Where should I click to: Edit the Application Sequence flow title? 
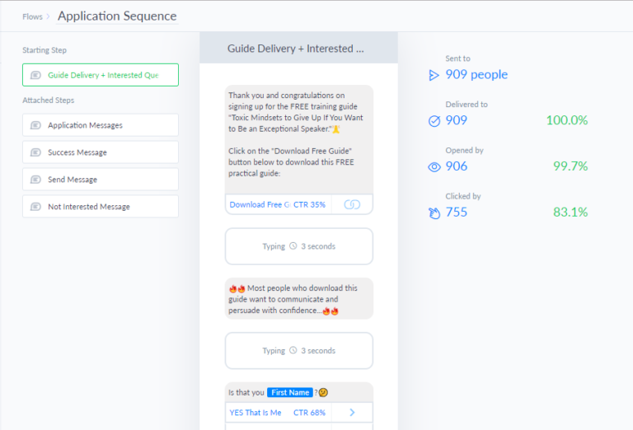[x=117, y=16]
